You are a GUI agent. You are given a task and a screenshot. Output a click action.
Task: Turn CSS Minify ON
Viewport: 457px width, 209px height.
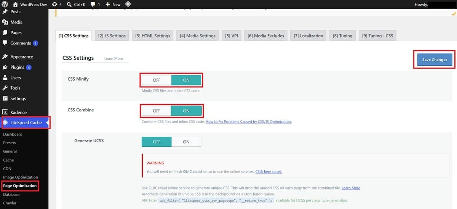[x=186, y=80]
